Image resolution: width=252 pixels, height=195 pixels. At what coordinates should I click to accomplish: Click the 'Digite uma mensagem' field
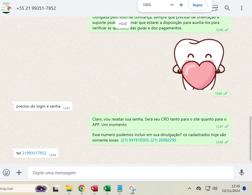pos(130,173)
